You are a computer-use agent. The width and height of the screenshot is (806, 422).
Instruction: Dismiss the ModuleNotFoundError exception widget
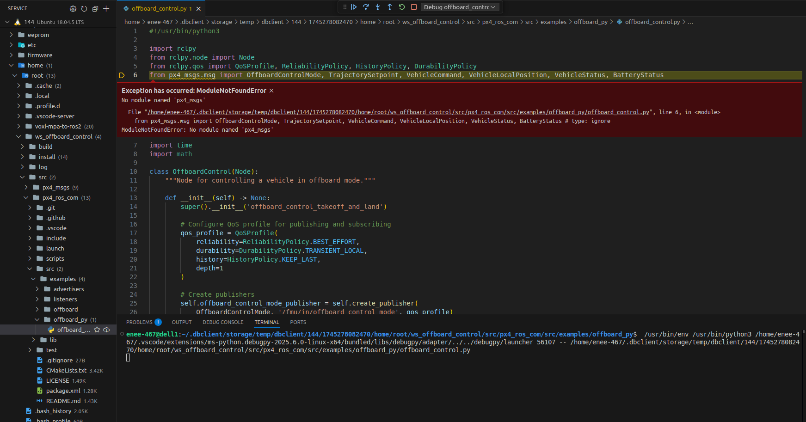(271, 91)
